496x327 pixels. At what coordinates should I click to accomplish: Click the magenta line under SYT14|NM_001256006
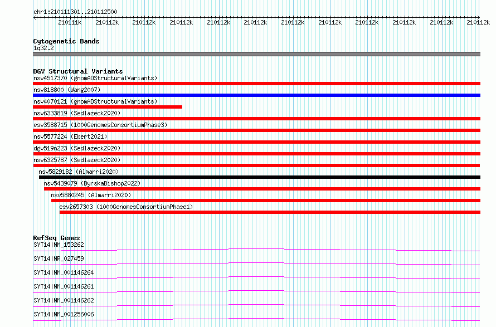(256, 319)
